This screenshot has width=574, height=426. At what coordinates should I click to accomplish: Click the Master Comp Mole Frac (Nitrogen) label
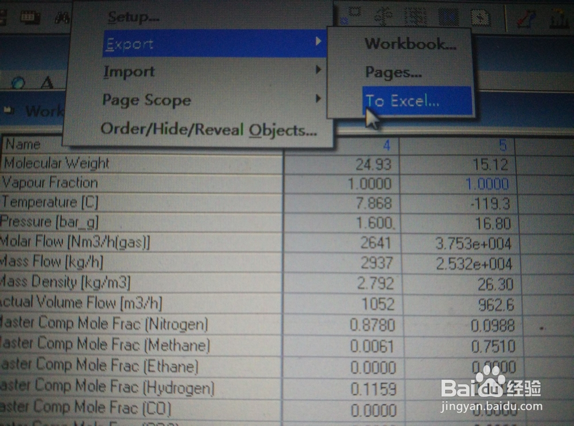pos(104,323)
